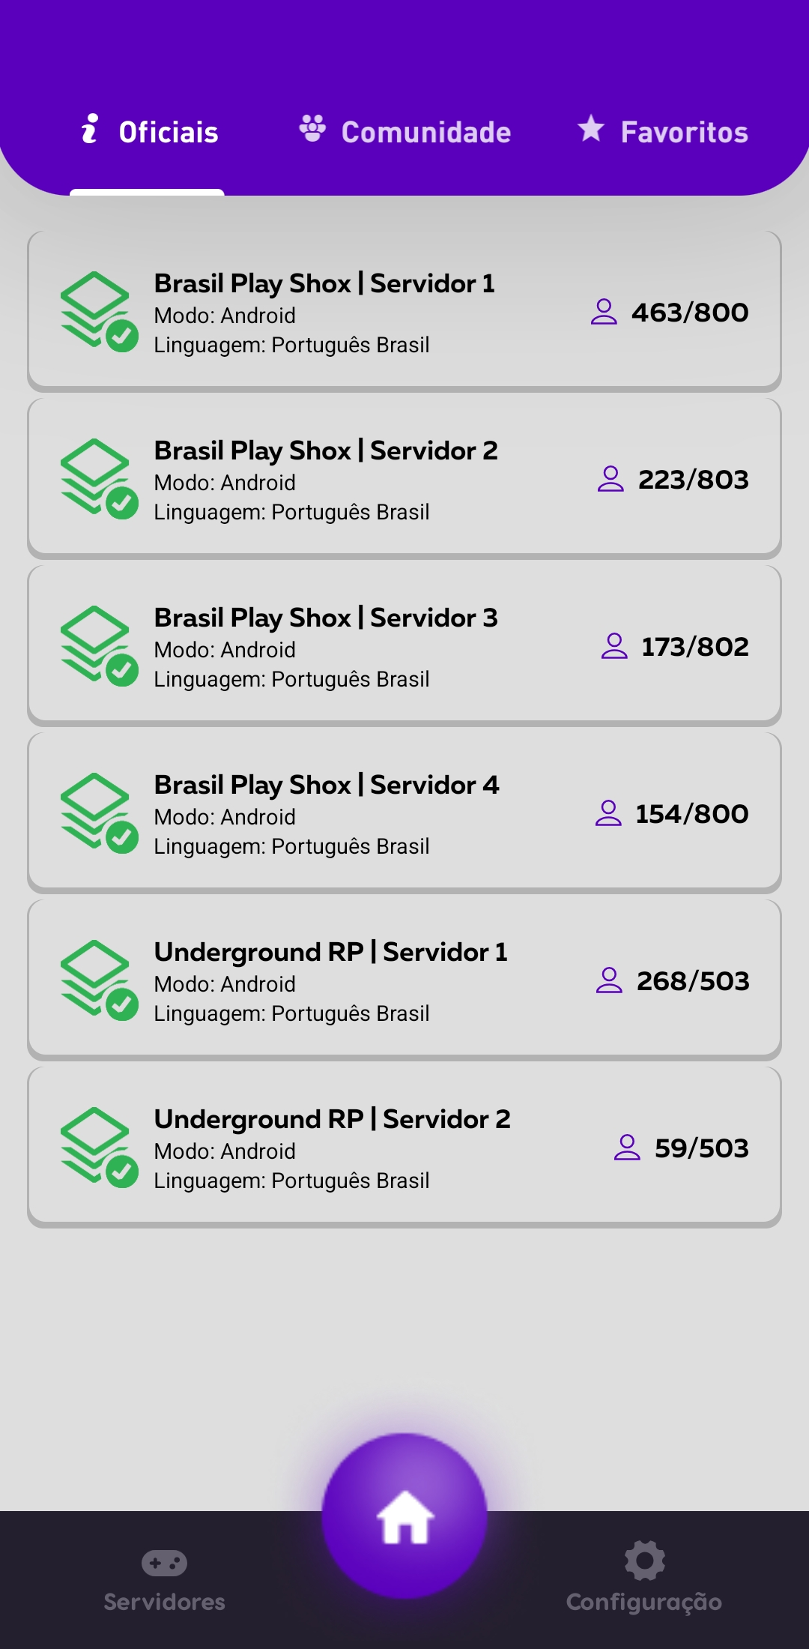The height and width of the screenshot is (1649, 809).
Task: Open Brasil Play Shox | Servidor 3
Action: [404, 645]
